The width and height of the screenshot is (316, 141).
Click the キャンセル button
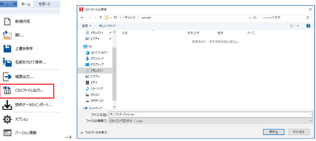tap(298, 132)
